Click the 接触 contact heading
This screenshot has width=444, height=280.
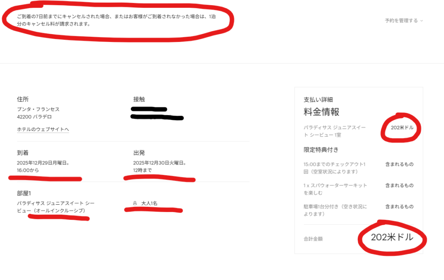coord(139,99)
